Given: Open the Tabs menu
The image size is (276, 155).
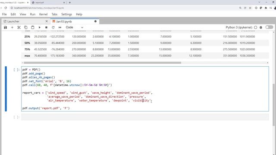Looking at the screenshot, I should tap(54, 14).
